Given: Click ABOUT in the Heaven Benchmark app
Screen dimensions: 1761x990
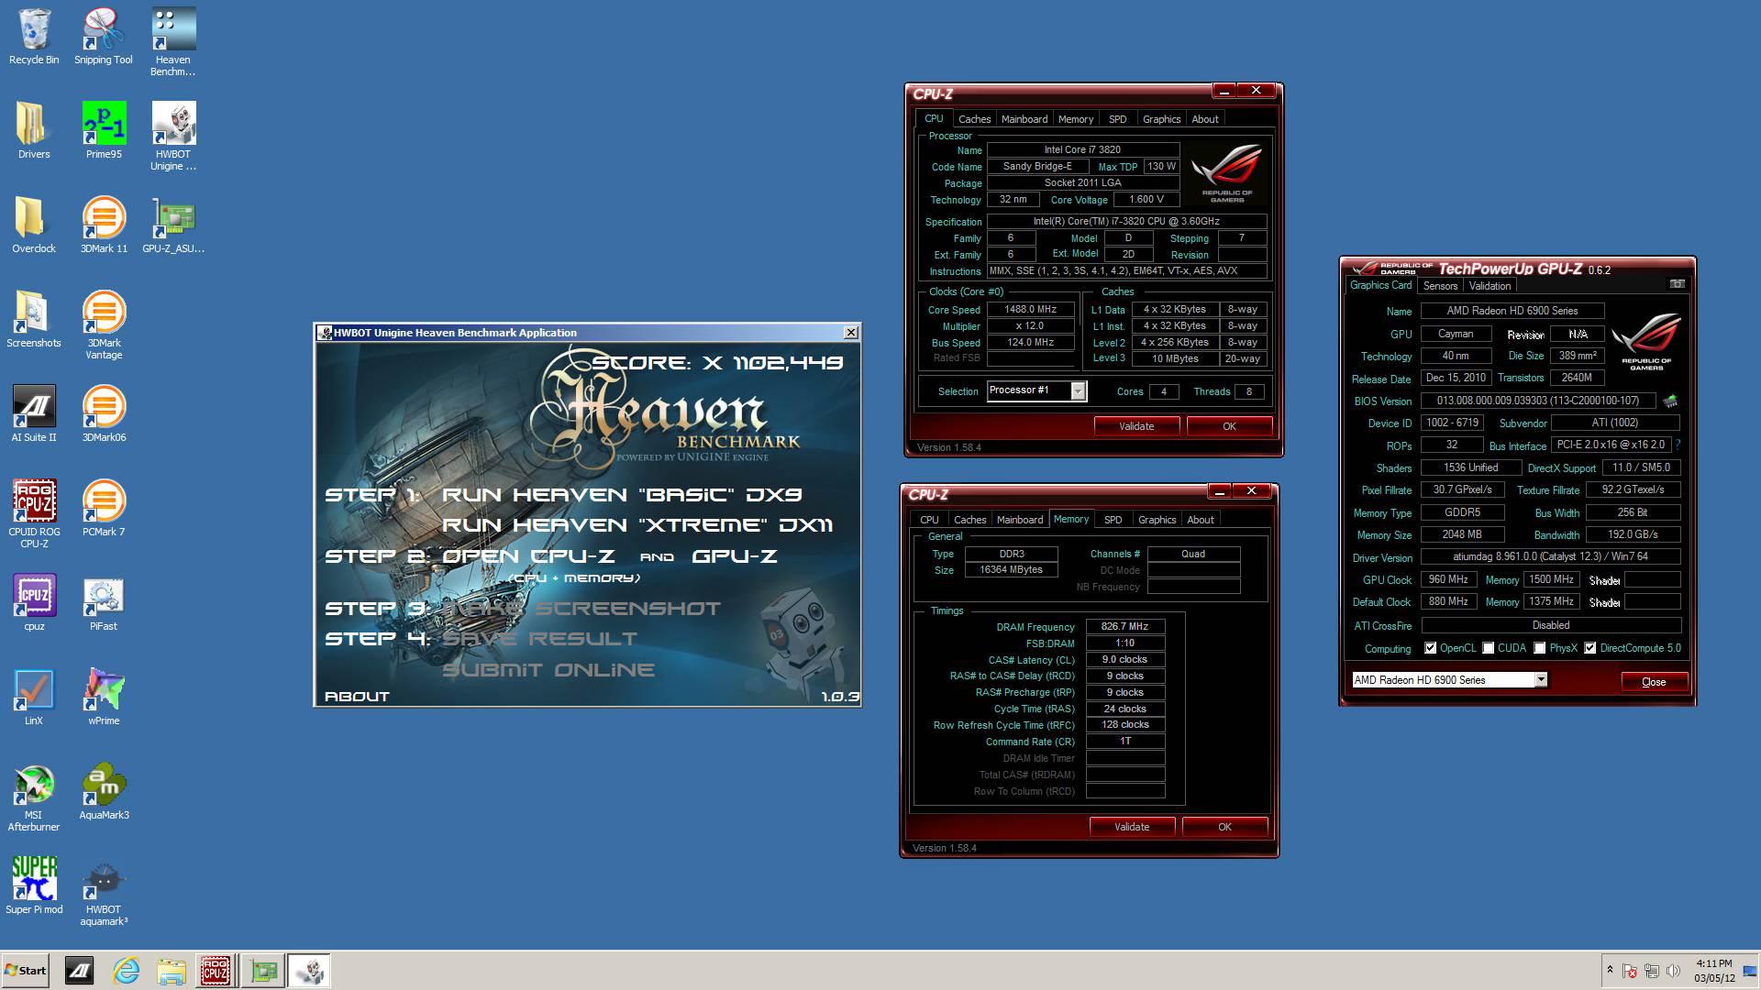Looking at the screenshot, I should (x=357, y=697).
